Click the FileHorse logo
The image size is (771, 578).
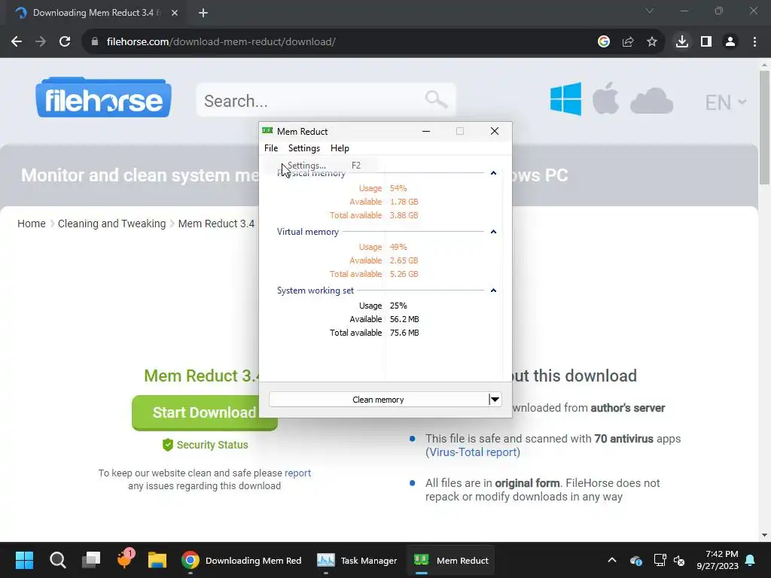[103, 97]
